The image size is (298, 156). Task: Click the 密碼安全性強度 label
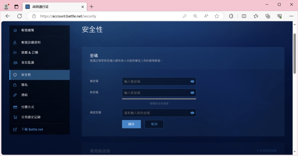point(159,103)
